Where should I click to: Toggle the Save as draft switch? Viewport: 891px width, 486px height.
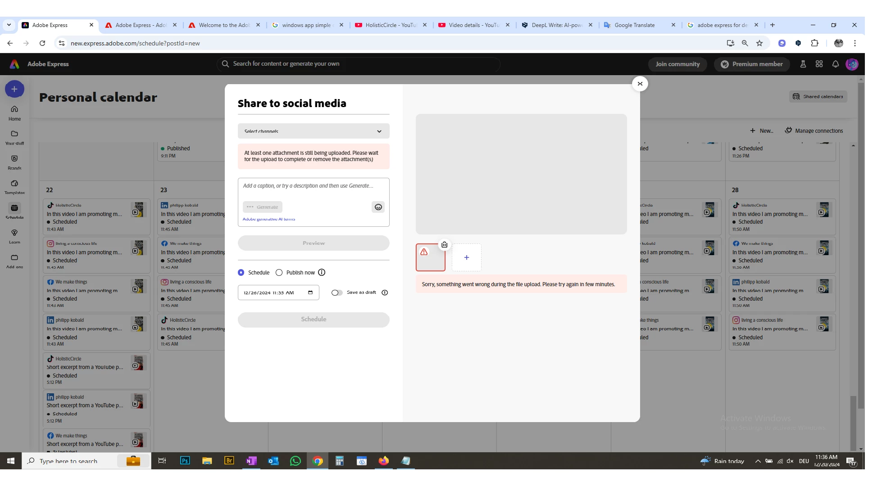(x=336, y=292)
